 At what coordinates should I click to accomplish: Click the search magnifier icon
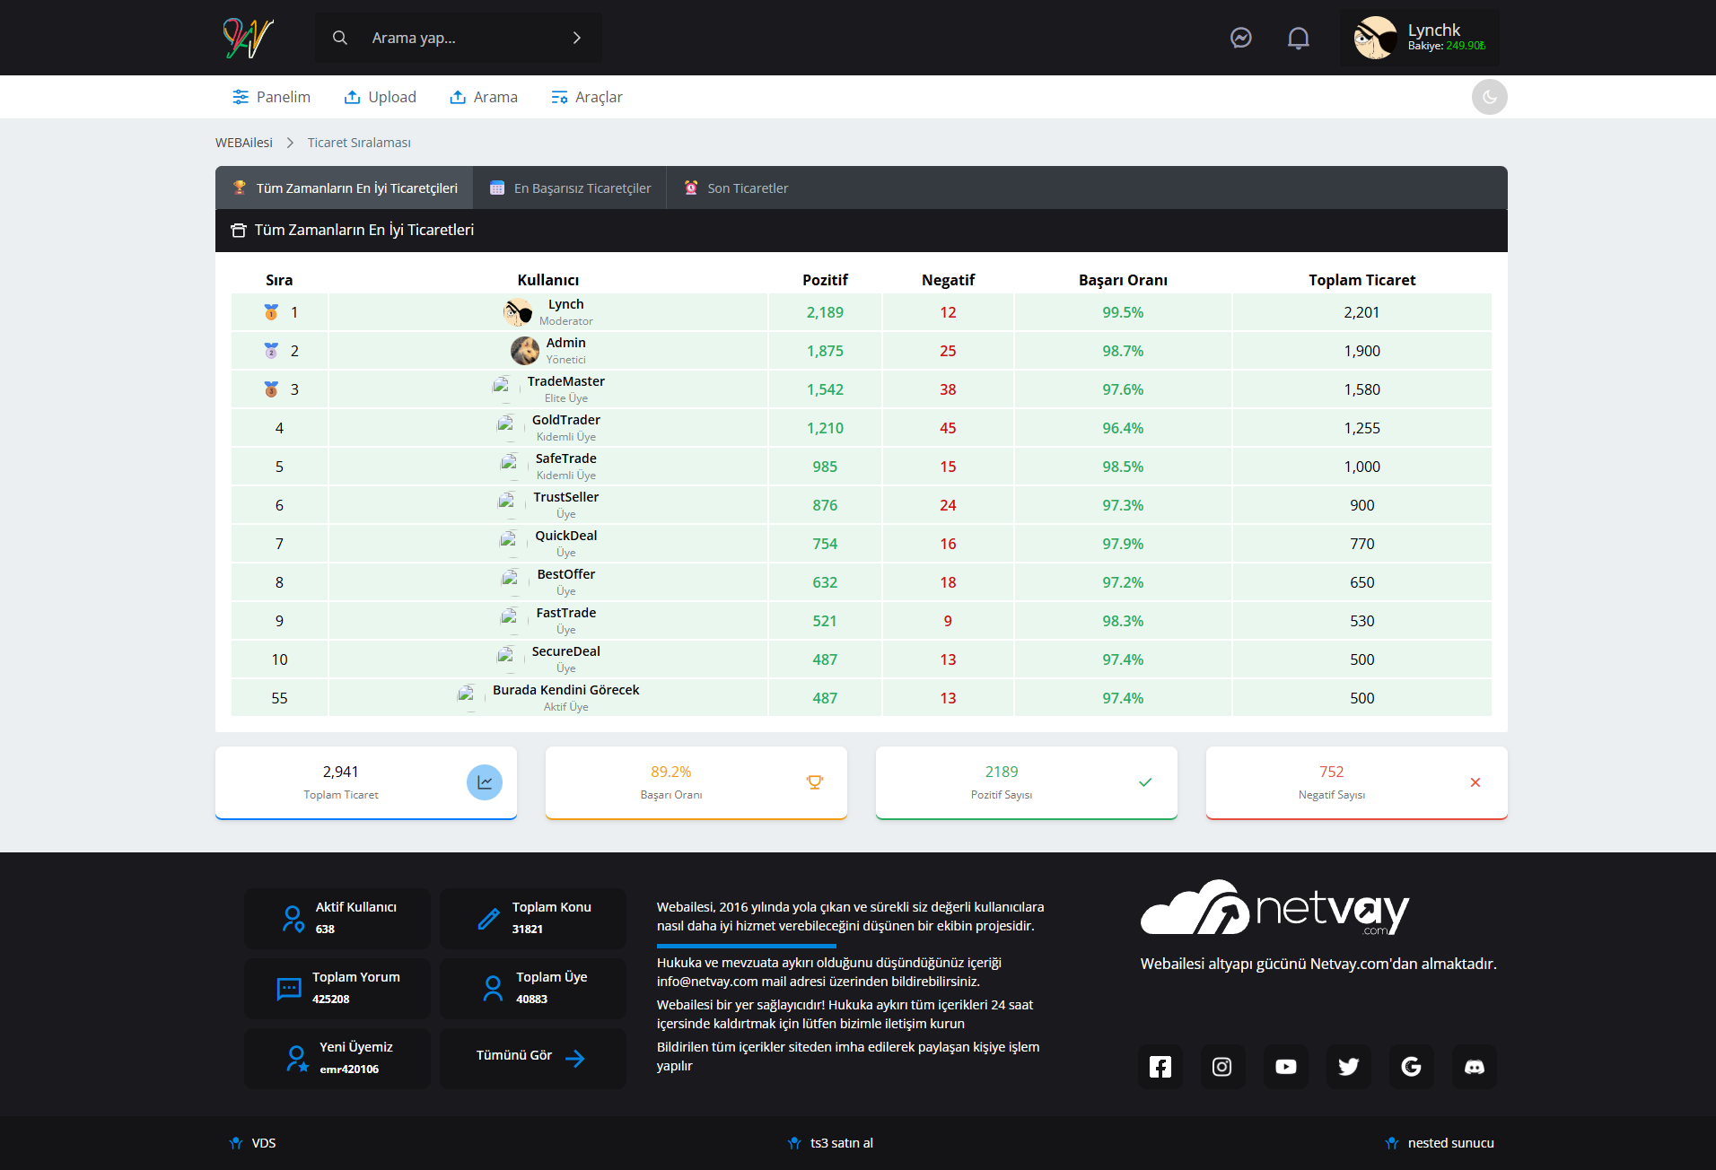pyautogui.click(x=340, y=38)
